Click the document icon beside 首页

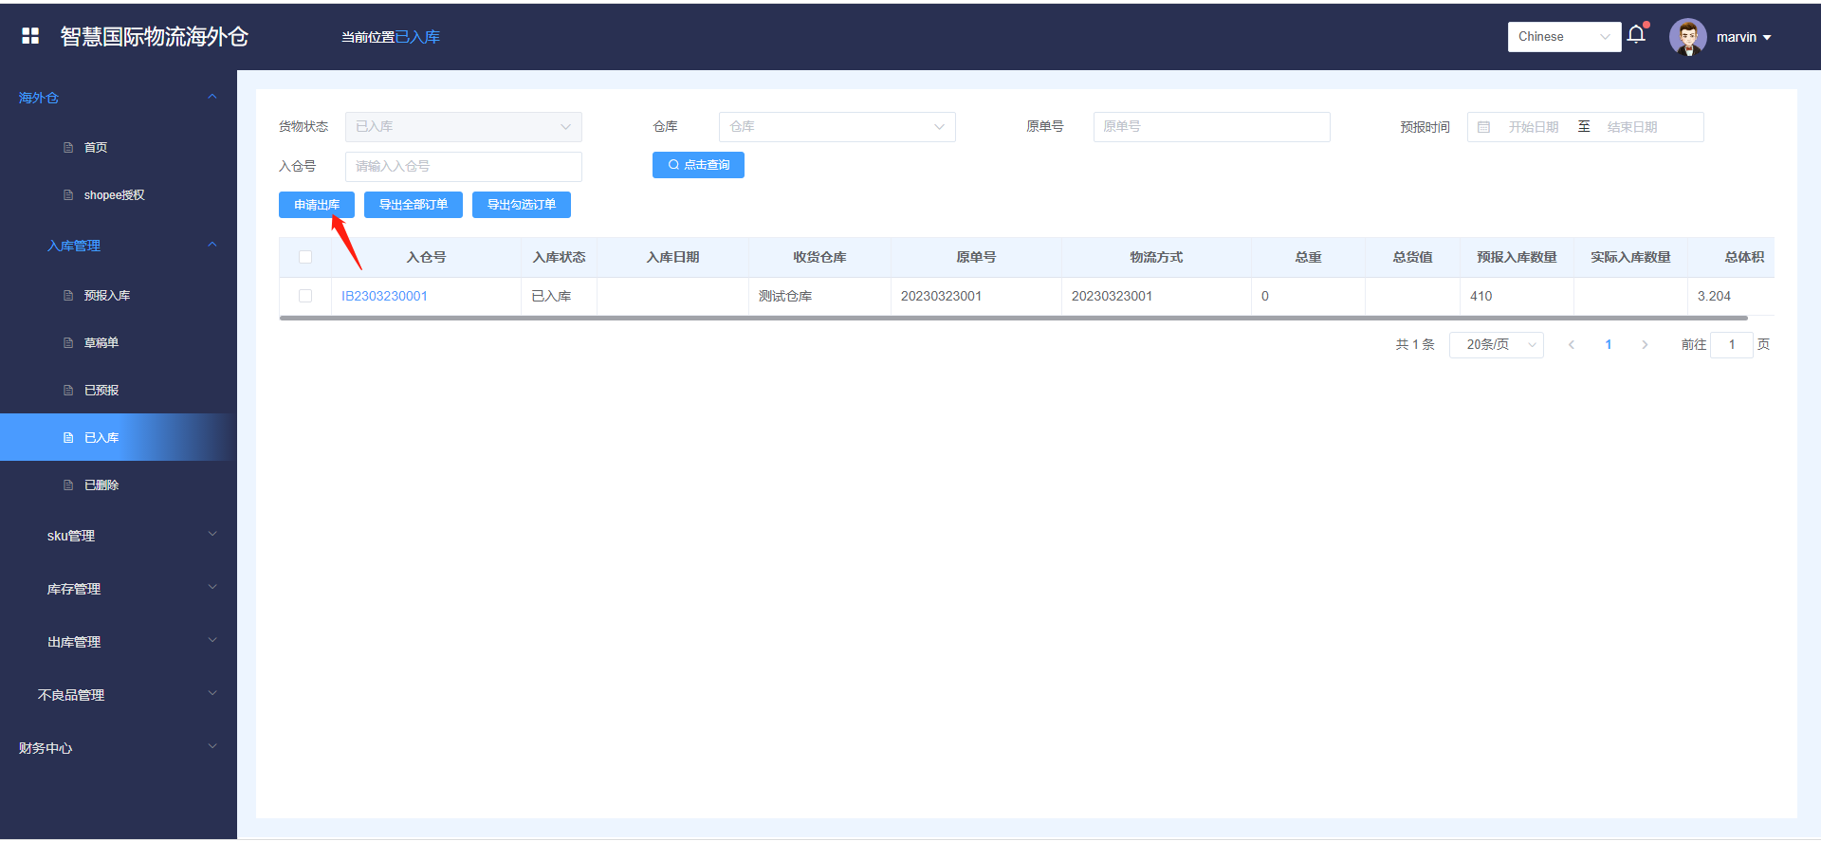tap(68, 148)
